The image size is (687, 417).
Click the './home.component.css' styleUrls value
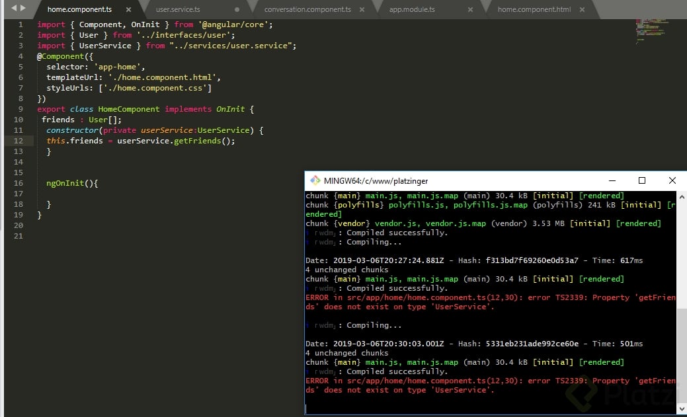tap(155, 88)
